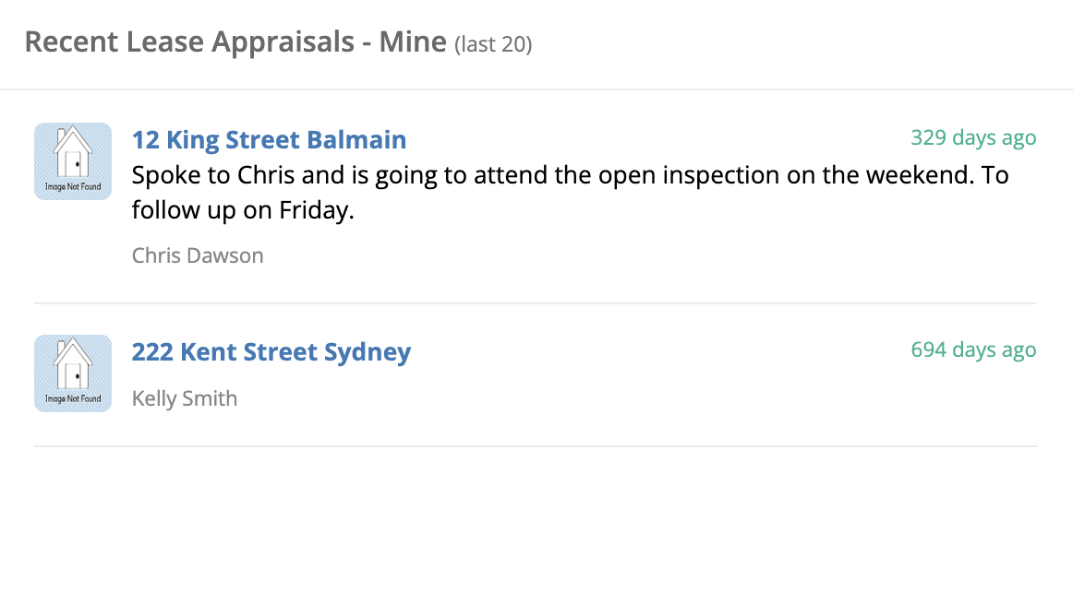The height and width of the screenshot is (592, 1073).
Task: Select the 329 days ago timestamp
Action: [973, 137]
